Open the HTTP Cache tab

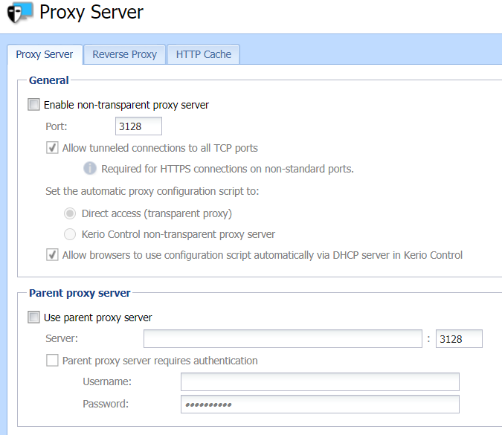pos(204,54)
